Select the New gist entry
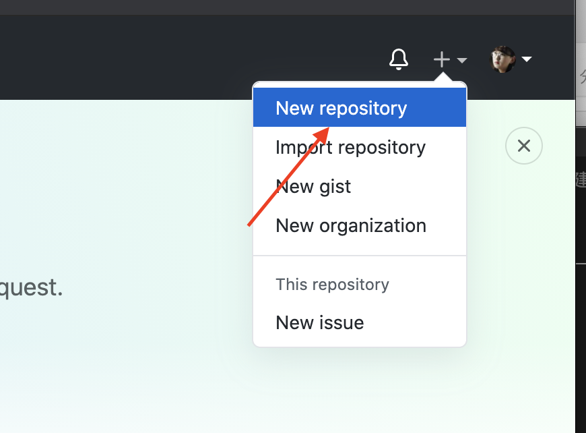The image size is (586, 433). click(313, 186)
